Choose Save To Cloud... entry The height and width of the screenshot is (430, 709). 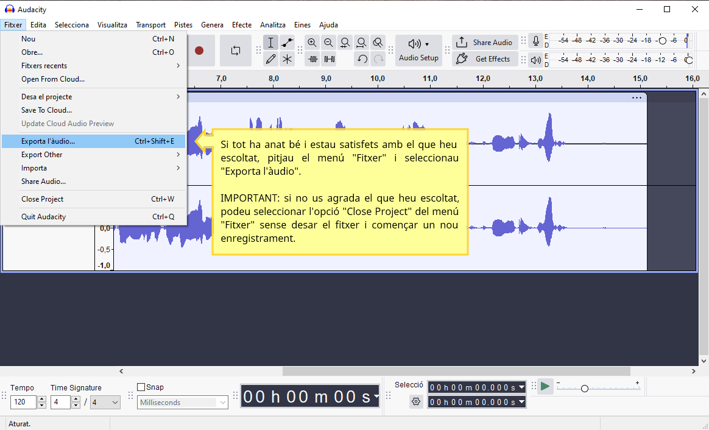94,110
